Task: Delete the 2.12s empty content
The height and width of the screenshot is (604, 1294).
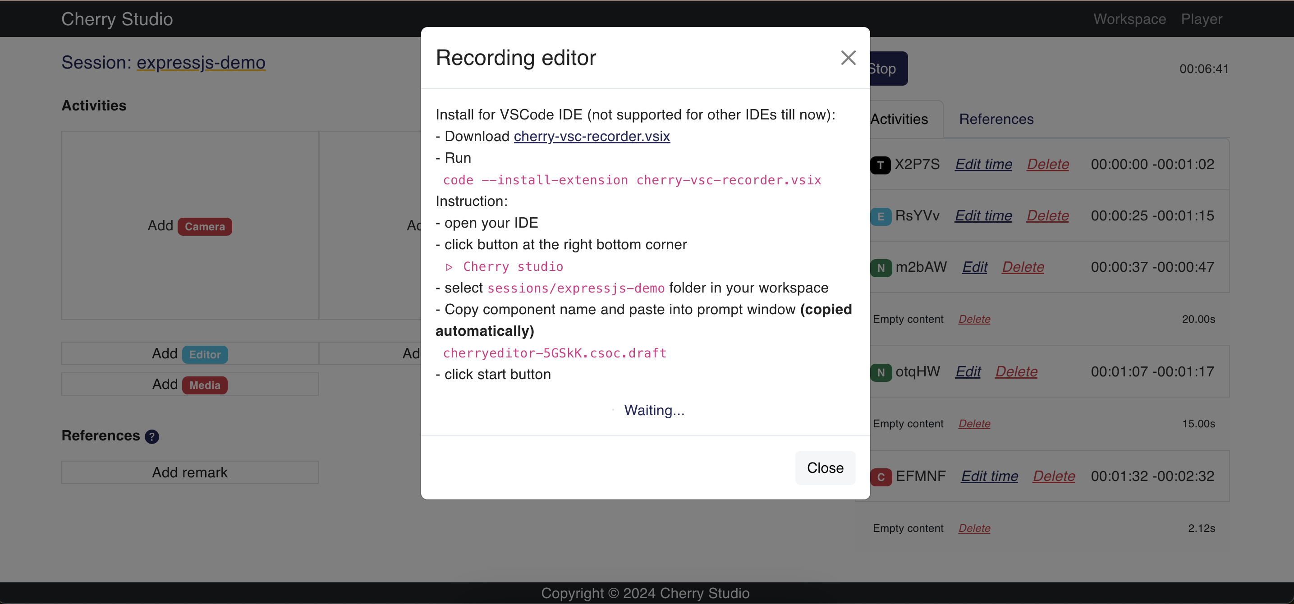Action: pos(974,528)
